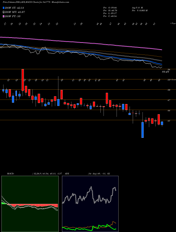Click the MACD (12,26,9) parameter values
The width and height of the screenshot is (176, 232).
point(48,173)
